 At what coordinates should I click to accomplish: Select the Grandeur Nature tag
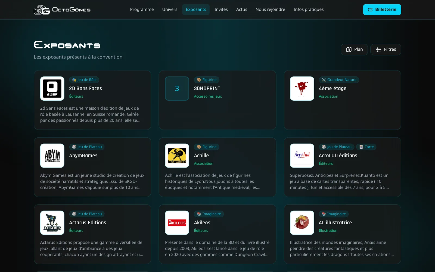click(x=339, y=80)
